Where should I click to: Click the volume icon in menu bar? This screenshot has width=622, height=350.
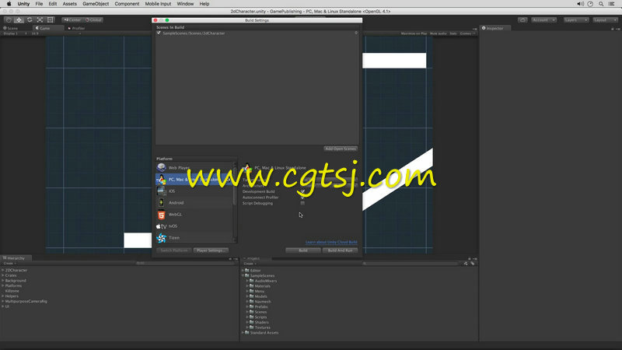coord(580,4)
